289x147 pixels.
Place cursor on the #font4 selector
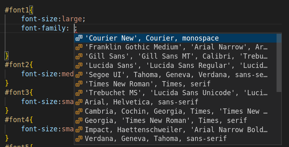point(17,120)
